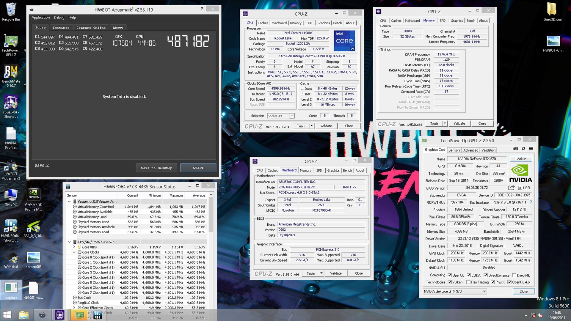This screenshot has height=321, width=571.
Task: Open the GPU selection dropdown in GPU-Z
Action: pyautogui.click(x=455, y=291)
